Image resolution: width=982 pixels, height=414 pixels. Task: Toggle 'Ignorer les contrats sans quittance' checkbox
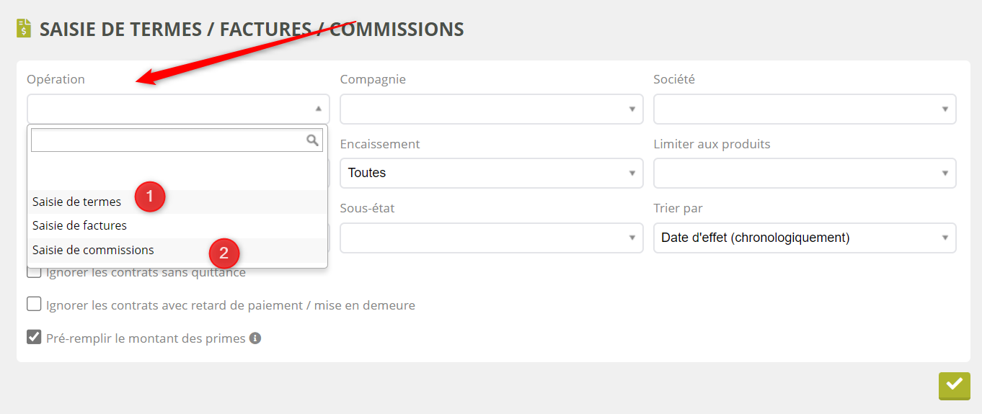click(x=34, y=272)
